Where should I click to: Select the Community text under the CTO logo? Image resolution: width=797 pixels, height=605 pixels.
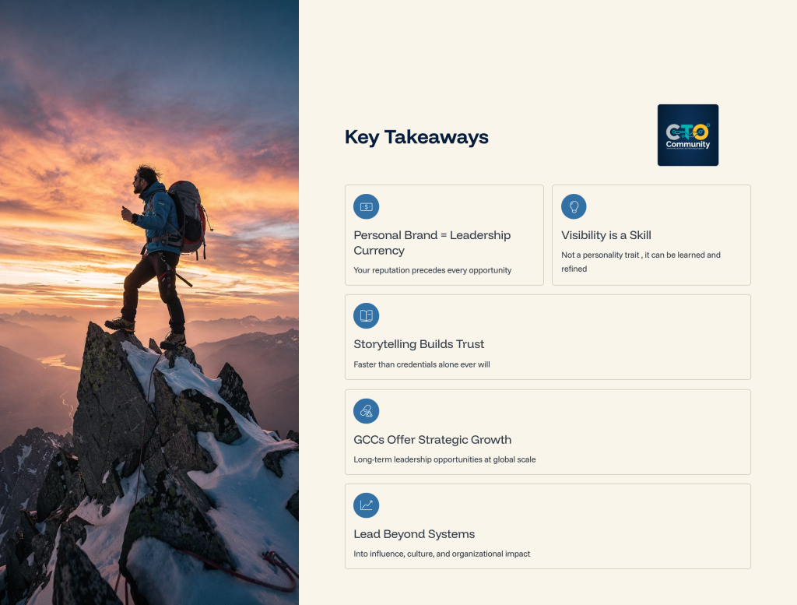(x=688, y=144)
